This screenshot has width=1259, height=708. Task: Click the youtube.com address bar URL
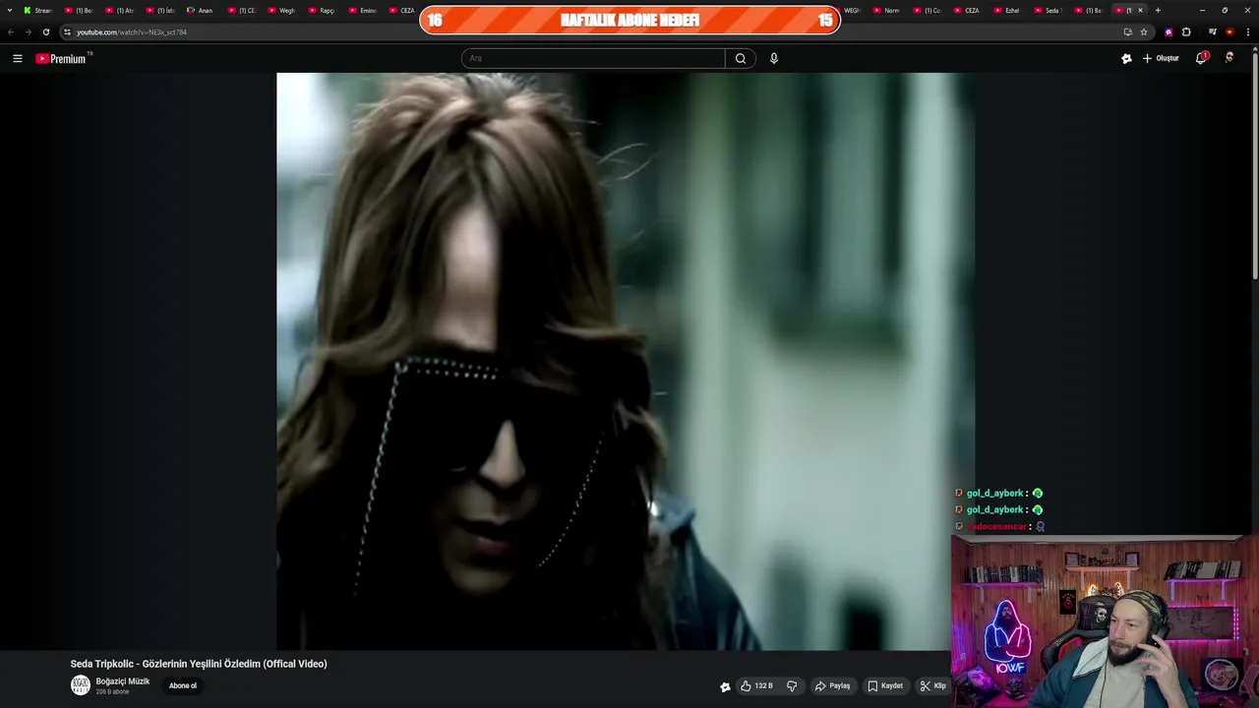click(x=132, y=31)
